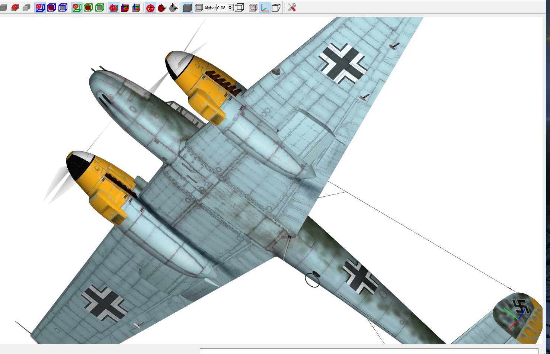550x354 pixels.
Task: Toggle the coordinate axes display icon
Action: point(265,7)
